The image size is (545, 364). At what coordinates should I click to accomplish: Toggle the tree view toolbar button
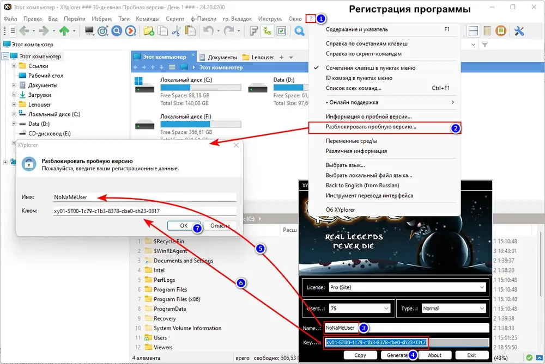pyautogui.click(x=268, y=31)
